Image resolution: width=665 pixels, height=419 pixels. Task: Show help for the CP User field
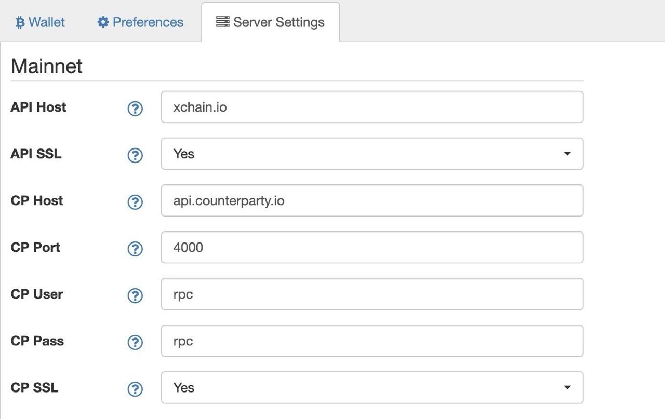pyautogui.click(x=135, y=295)
